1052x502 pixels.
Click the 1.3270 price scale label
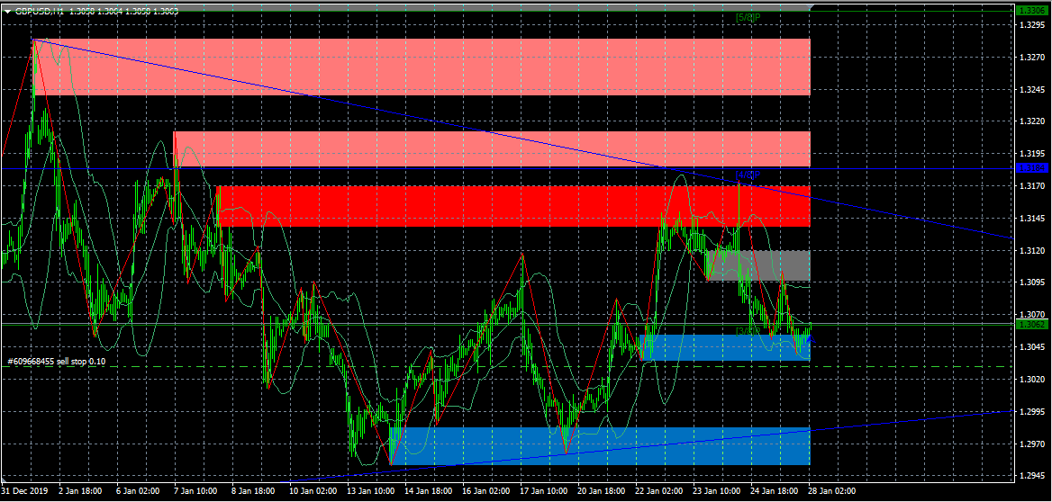1031,58
